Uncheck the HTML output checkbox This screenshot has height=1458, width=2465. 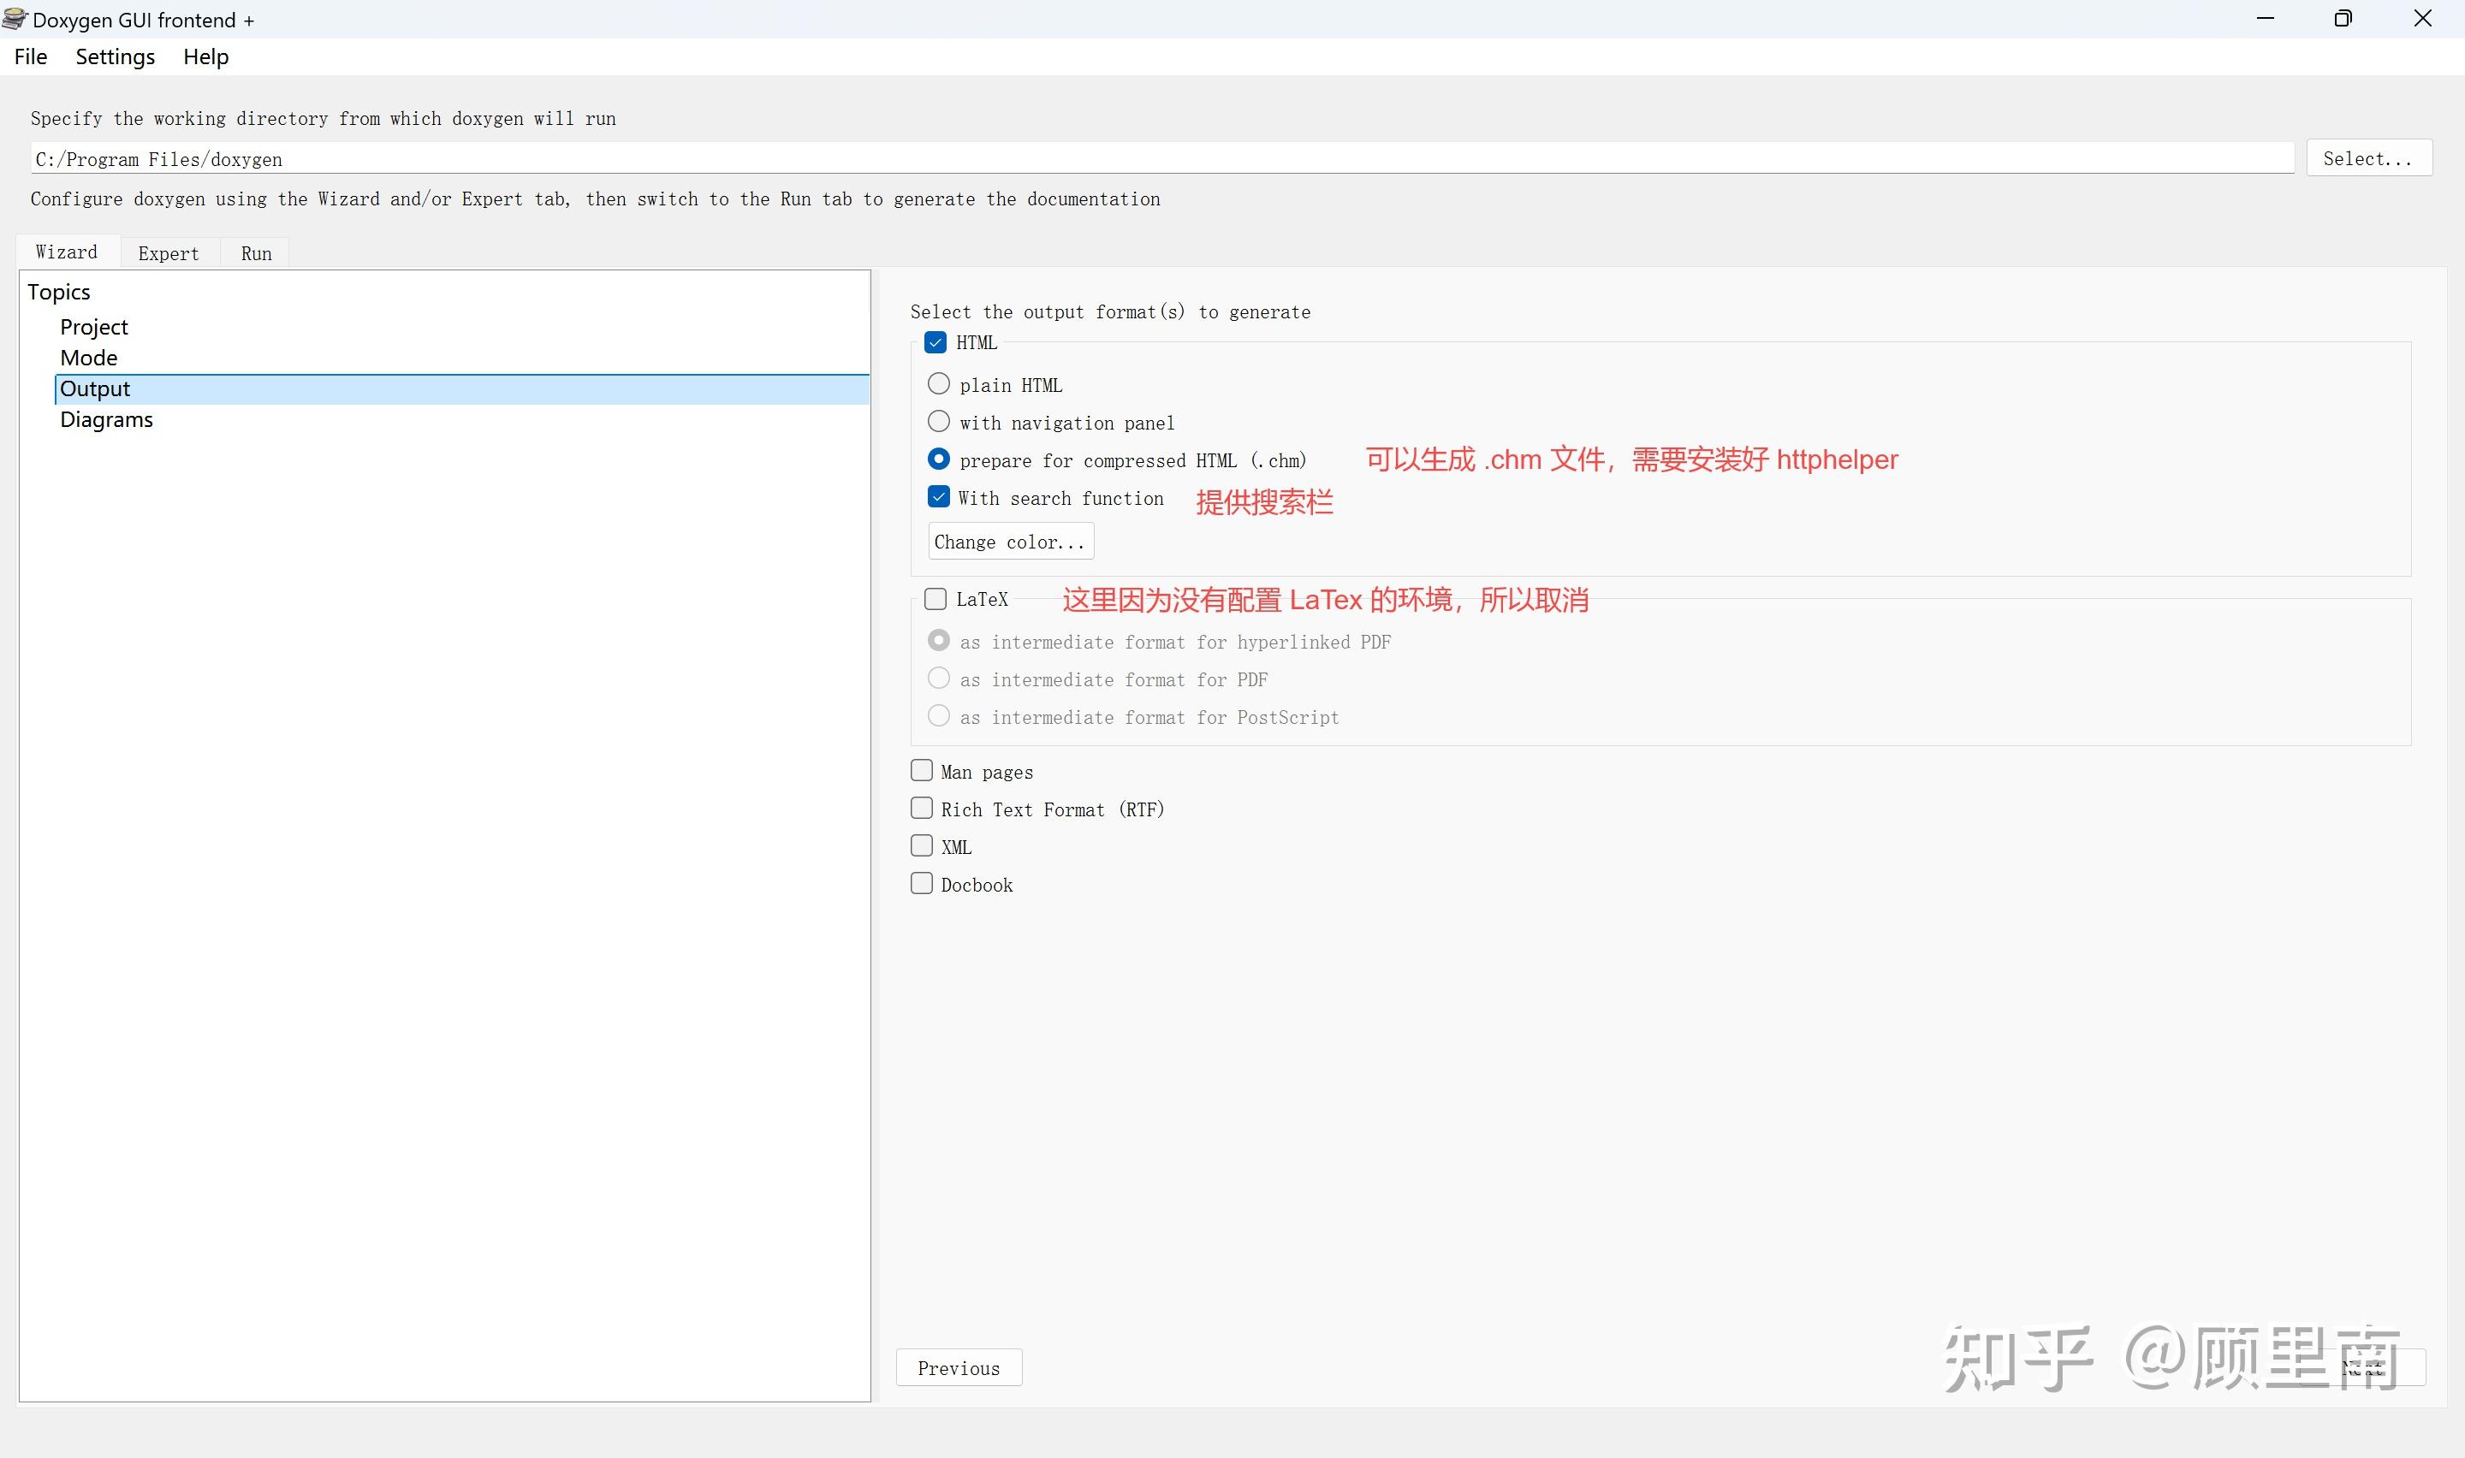[x=936, y=343]
